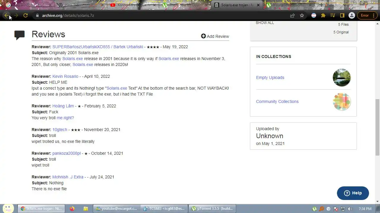Click the µTorrent system tray icon

point(314,209)
